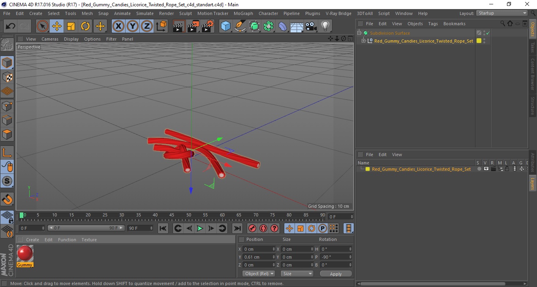Screen dimensions: 537x287
Task: Toggle layer visibility in editor
Action: (486, 169)
